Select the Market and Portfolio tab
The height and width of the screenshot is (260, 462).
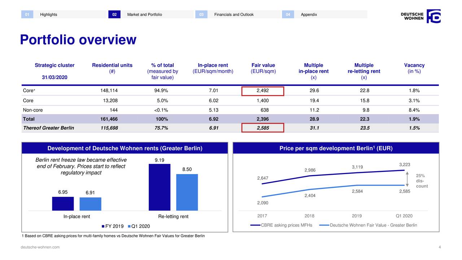144,14
